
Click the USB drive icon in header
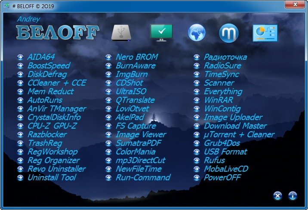coord(121,33)
